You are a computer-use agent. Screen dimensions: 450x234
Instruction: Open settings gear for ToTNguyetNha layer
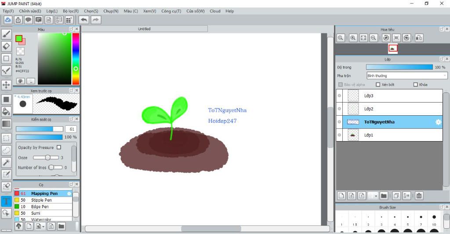pos(438,122)
